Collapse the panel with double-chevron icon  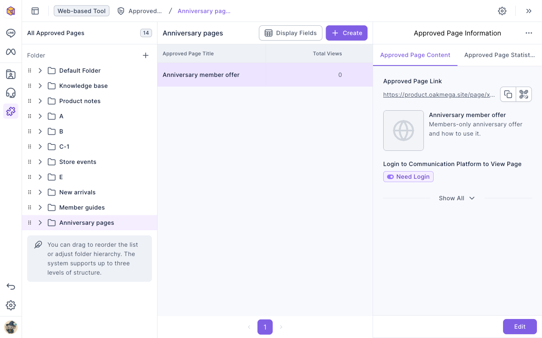click(x=529, y=11)
